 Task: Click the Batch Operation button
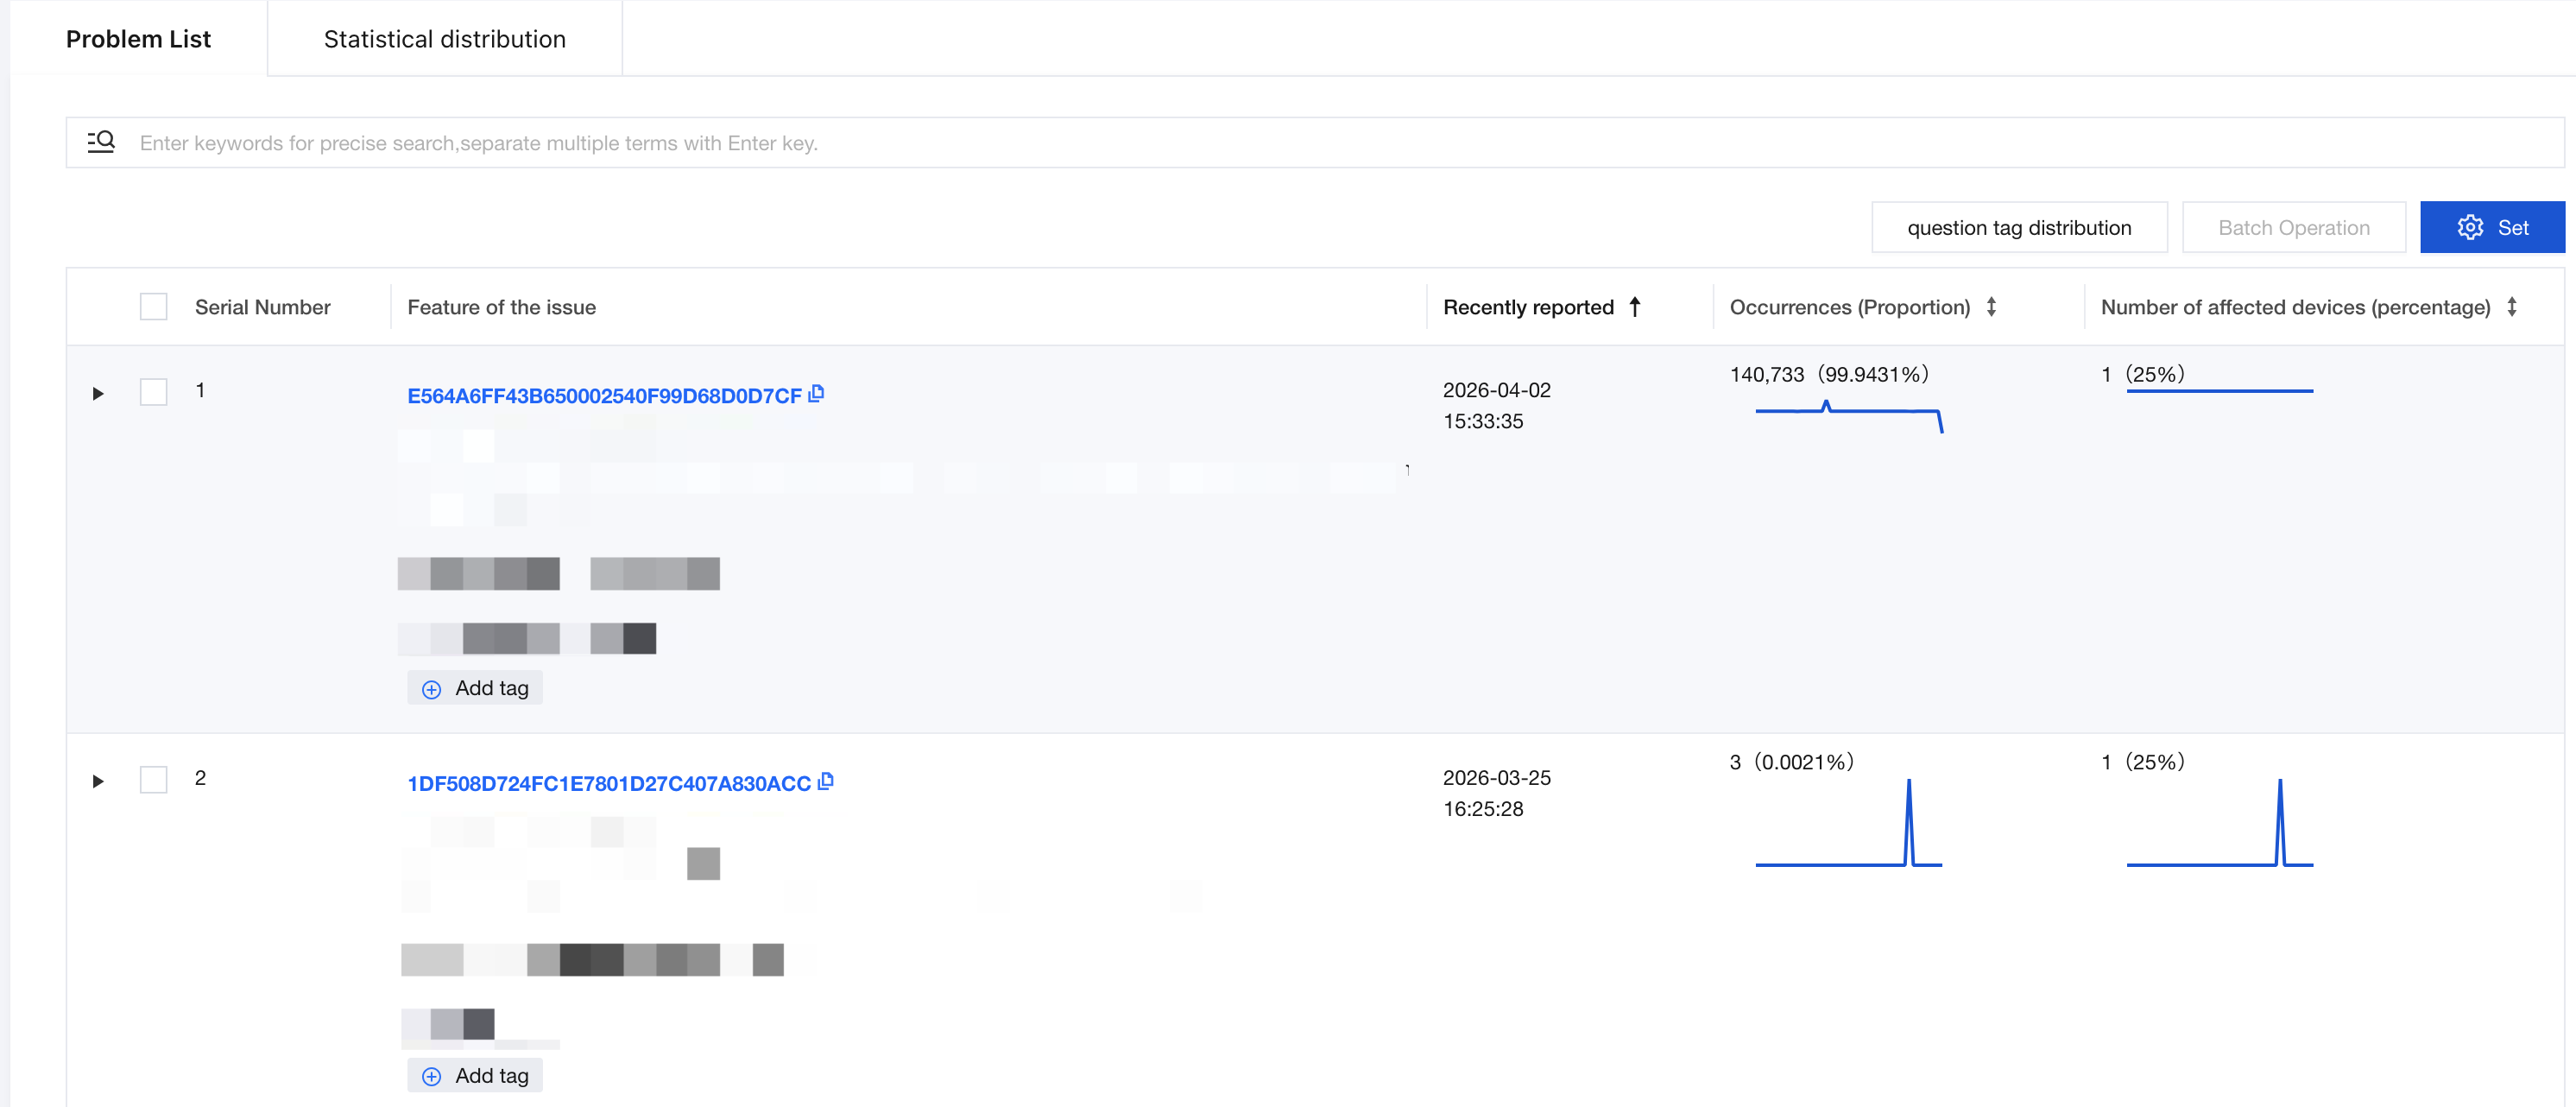(x=2293, y=227)
